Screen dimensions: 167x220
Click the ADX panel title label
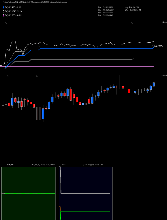[63, 165]
